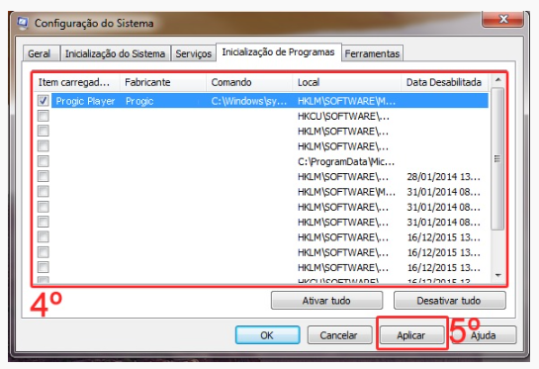The width and height of the screenshot is (539, 369).
Task: Sort by the Comando column header
Action: click(249, 82)
